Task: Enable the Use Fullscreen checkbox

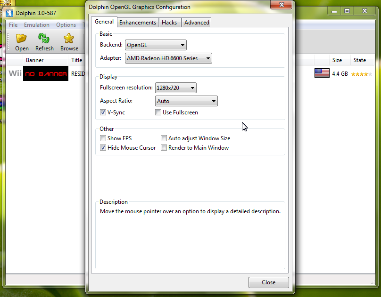Action: click(x=158, y=112)
